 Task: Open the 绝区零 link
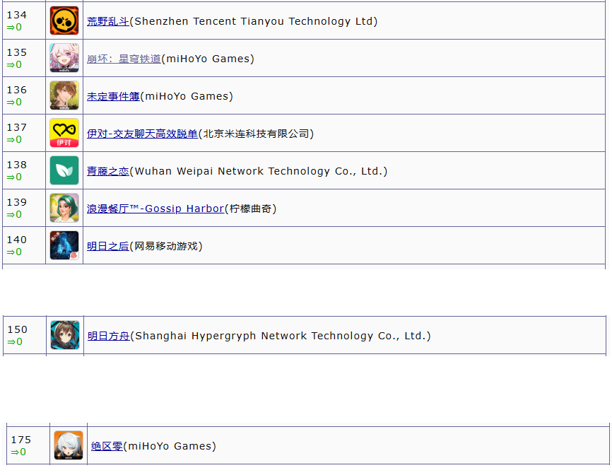click(x=107, y=446)
